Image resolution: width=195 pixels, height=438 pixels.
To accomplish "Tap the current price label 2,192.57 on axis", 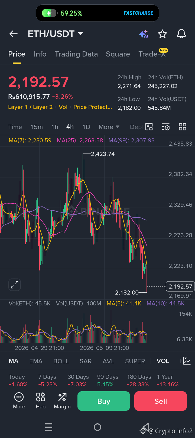I will click(180, 286).
